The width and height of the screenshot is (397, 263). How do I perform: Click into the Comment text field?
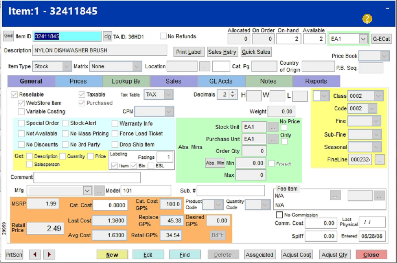pyautogui.click(x=87, y=178)
